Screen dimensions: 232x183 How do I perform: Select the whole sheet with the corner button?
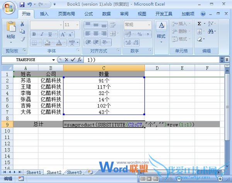(7, 68)
